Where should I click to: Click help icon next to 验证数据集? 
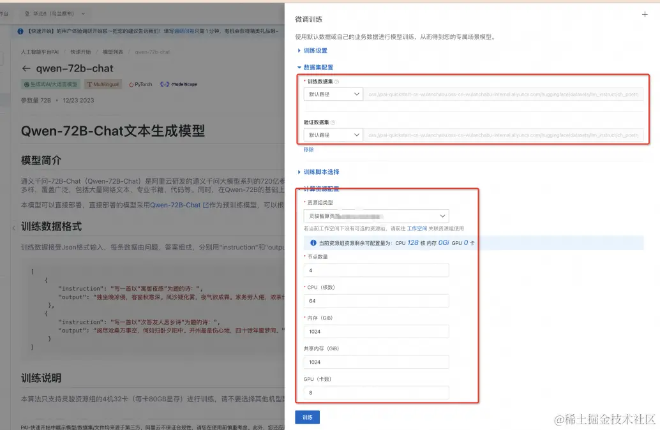point(333,122)
